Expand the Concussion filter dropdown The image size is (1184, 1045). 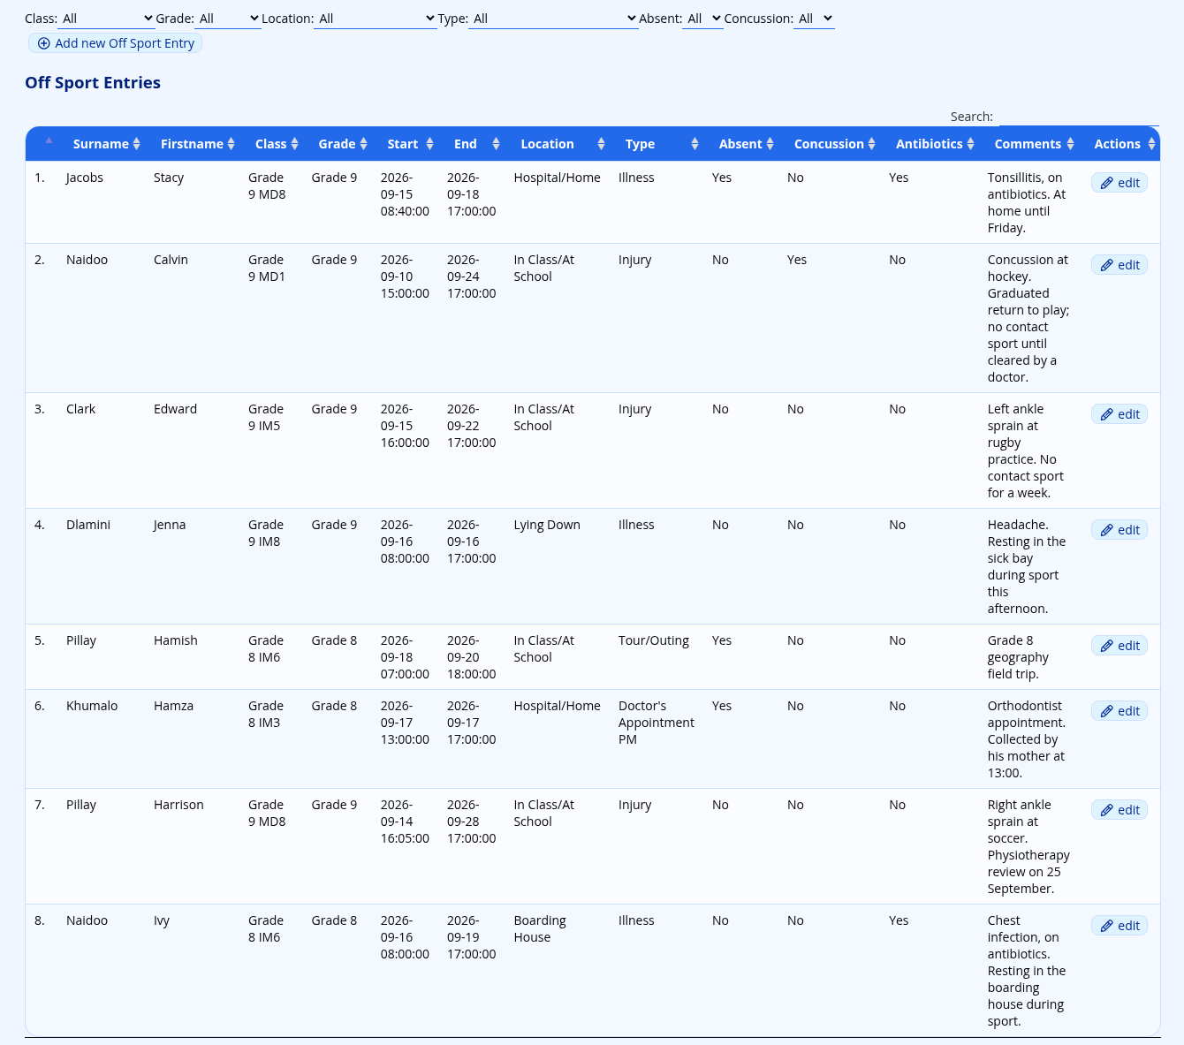coord(814,19)
